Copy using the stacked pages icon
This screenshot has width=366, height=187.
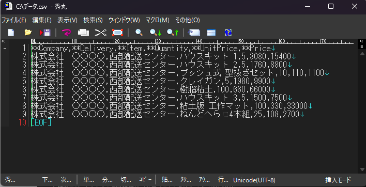[83, 33]
